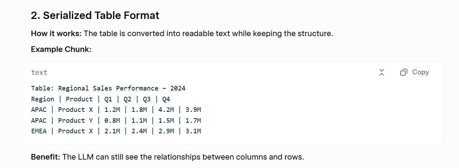Click the 3.1M value in the EMEA row
The width and height of the screenshot is (459, 168).
pyautogui.click(x=193, y=131)
